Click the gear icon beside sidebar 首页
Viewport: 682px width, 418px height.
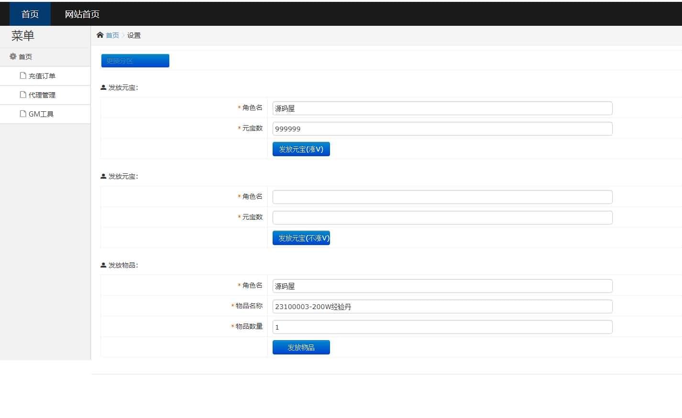tap(13, 56)
